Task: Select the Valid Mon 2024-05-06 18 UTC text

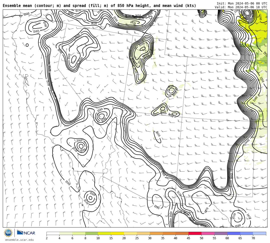Action: (241, 7)
